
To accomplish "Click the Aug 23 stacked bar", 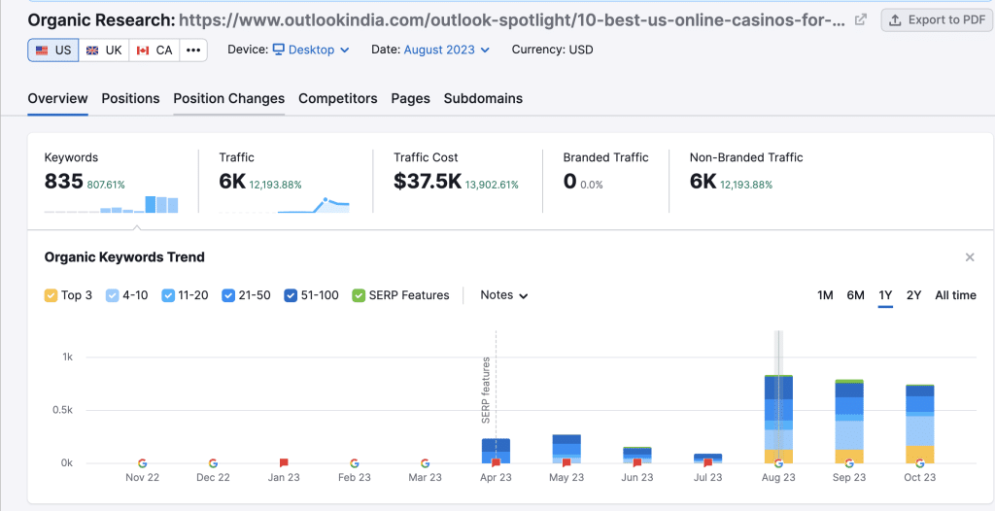I will pyautogui.click(x=778, y=420).
